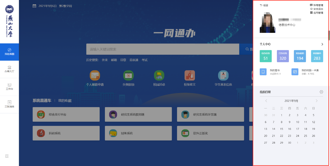The image size is (330, 166).
Task: Open the 待办任务 tile showing 51
Action: tap(265, 56)
